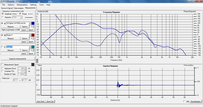Toggle measurement A checkbox
203x107 pixels.
[2, 23]
